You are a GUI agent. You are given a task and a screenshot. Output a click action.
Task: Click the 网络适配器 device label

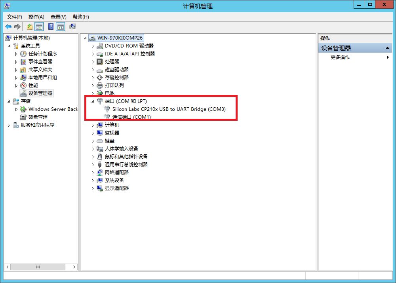(117, 173)
